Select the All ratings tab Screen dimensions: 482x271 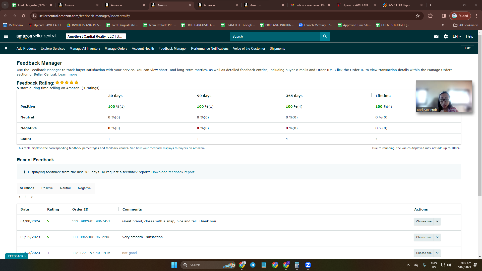coord(27,188)
